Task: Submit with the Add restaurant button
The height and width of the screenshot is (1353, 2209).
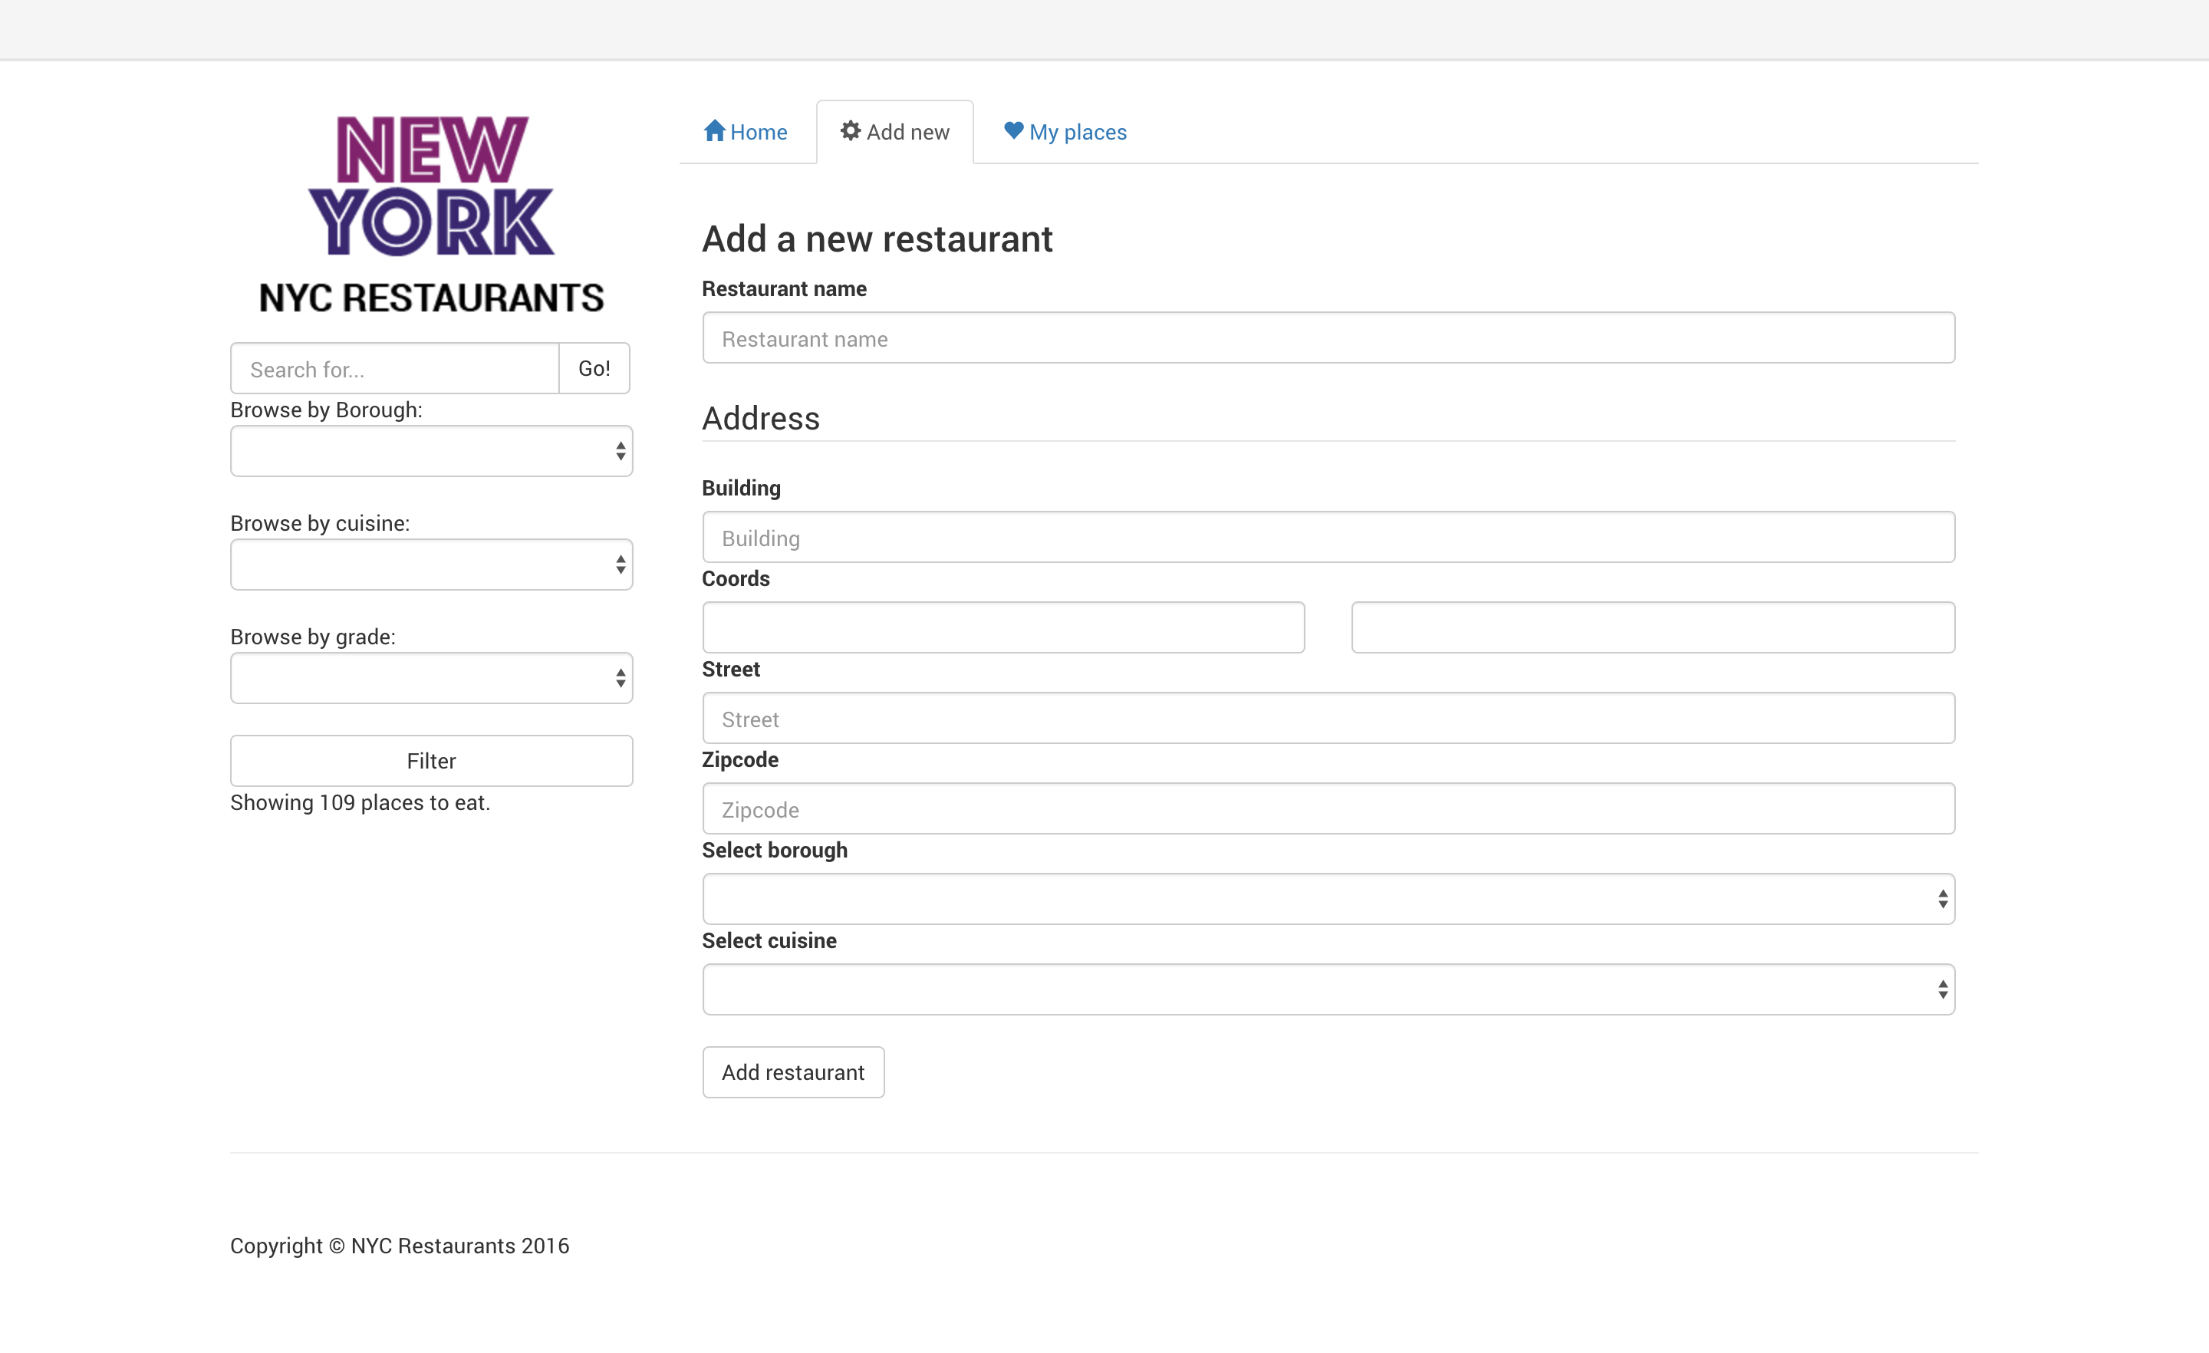Action: pos(792,1072)
